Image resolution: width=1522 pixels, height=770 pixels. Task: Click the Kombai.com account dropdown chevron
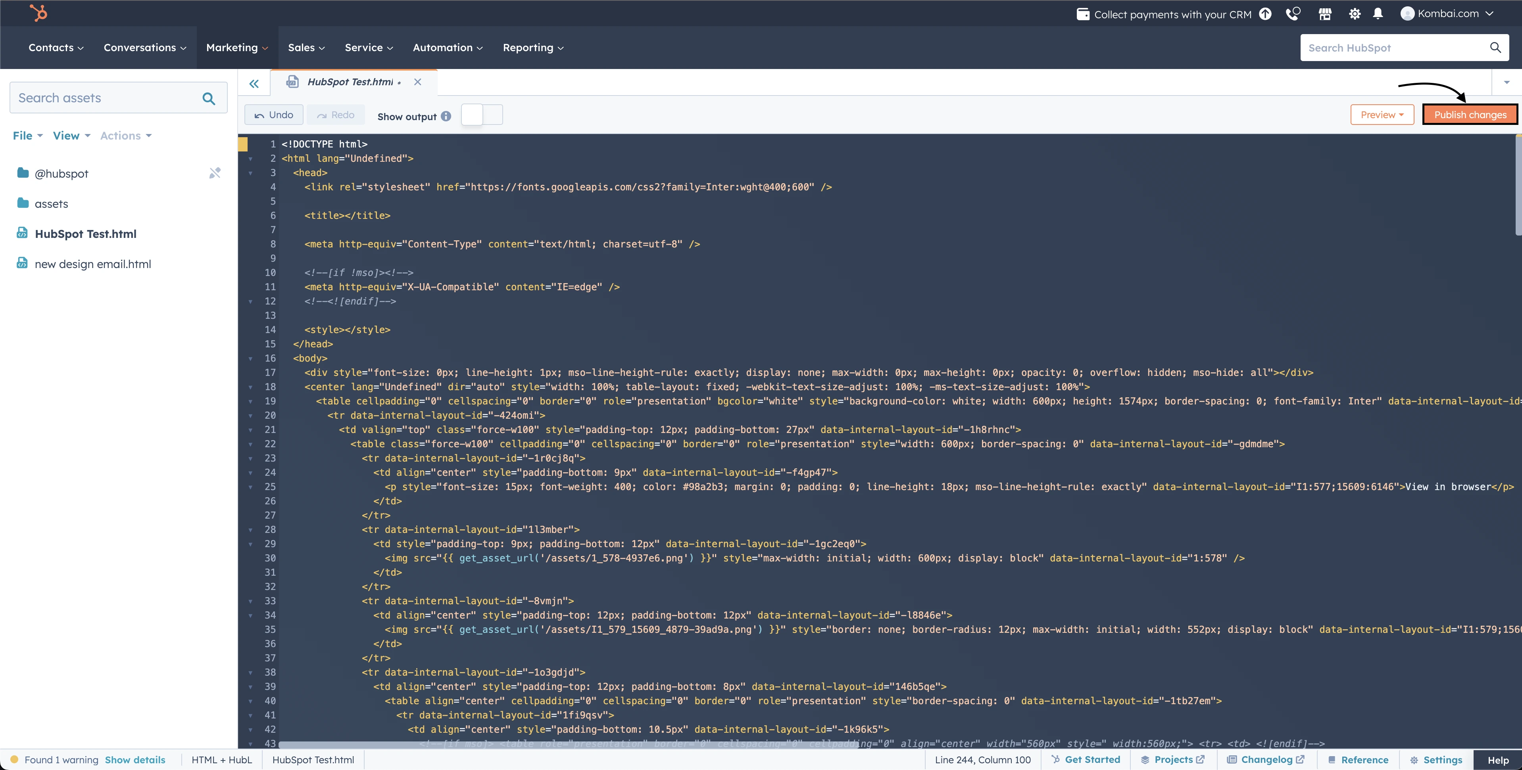1489,13
